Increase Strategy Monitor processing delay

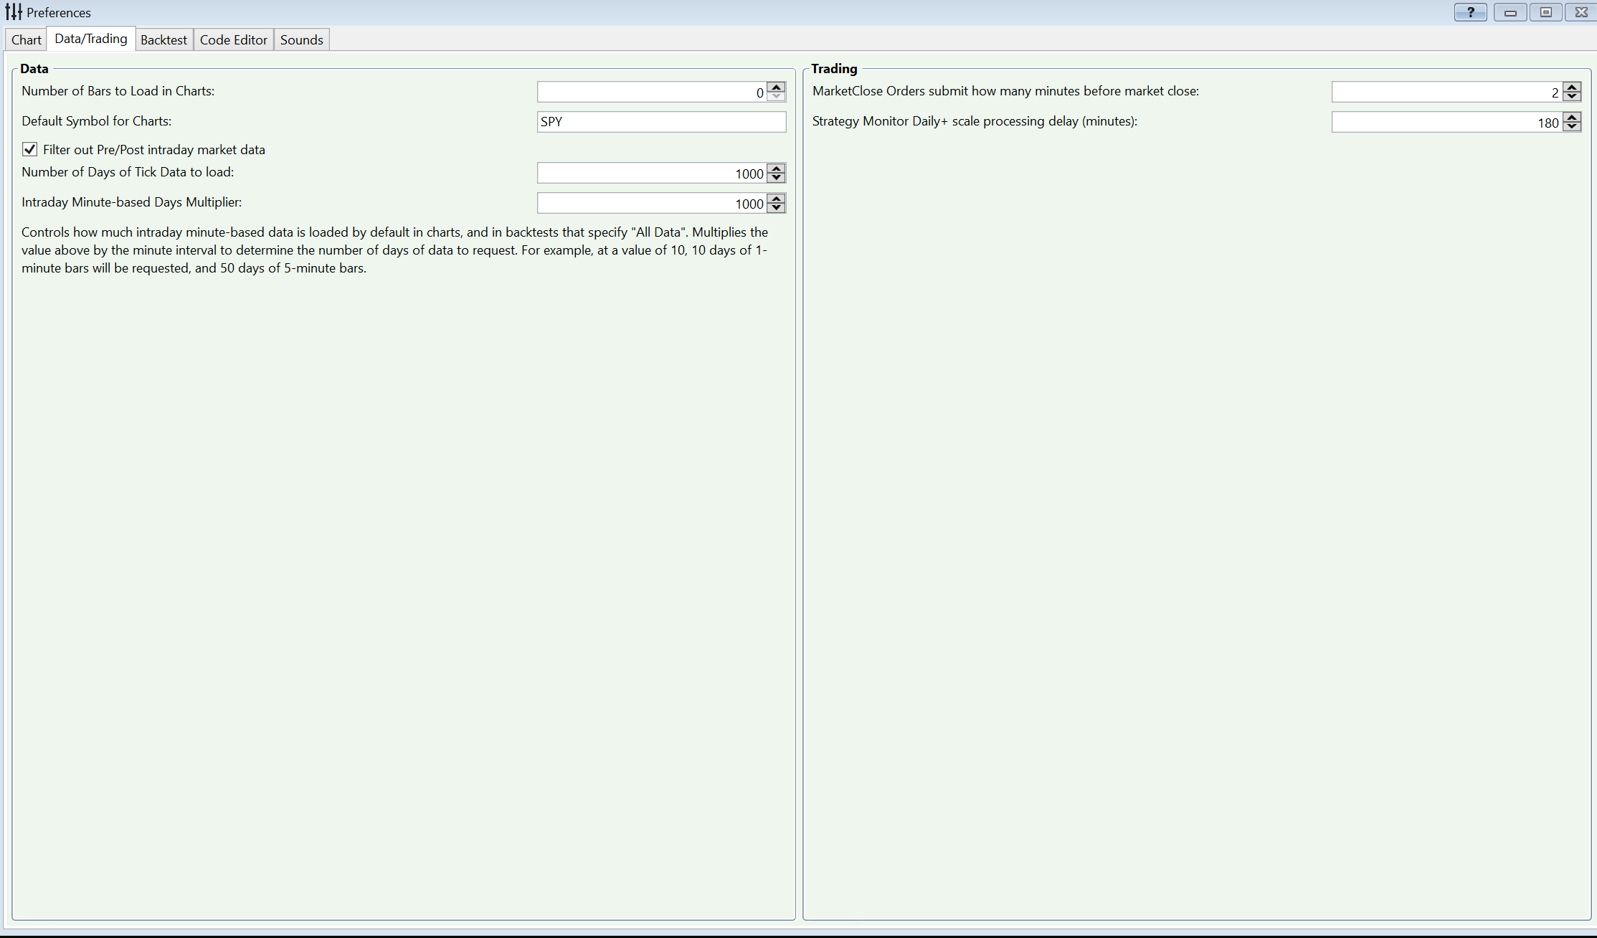1571,117
